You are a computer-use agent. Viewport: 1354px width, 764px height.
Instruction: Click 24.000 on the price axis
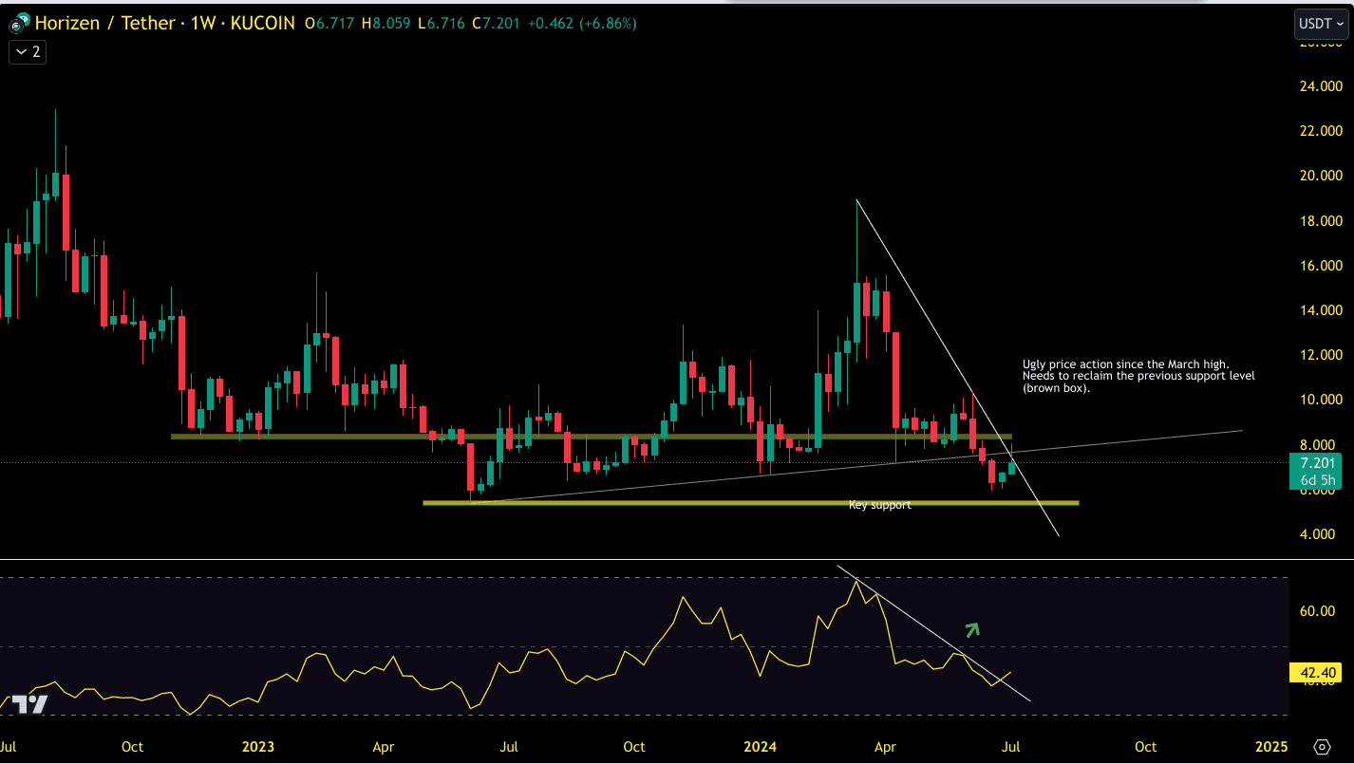(x=1322, y=85)
